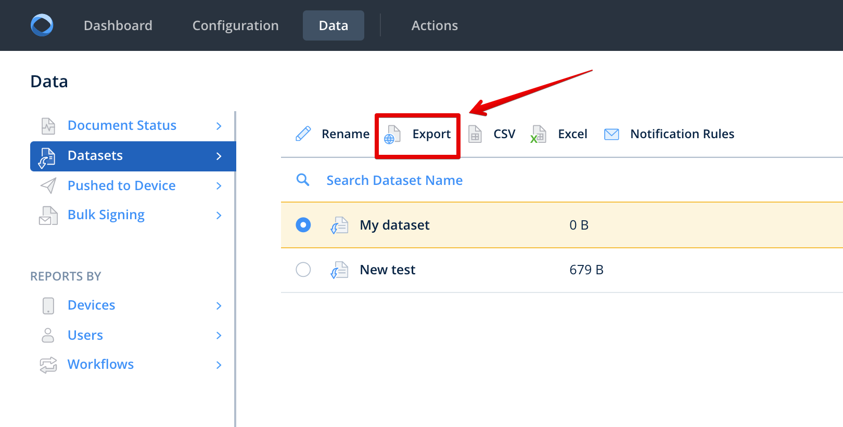Viewport: 843px width, 427px height.
Task: Click the CSV file icon
Action: pyautogui.click(x=475, y=135)
